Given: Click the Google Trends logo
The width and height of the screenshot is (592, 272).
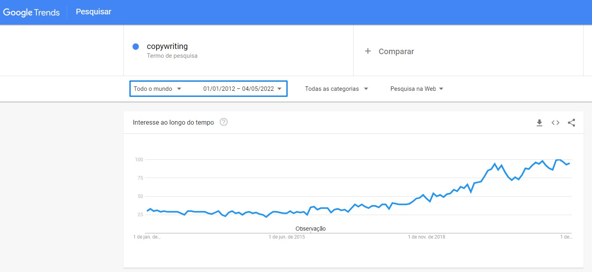Looking at the screenshot, I should click(32, 12).
